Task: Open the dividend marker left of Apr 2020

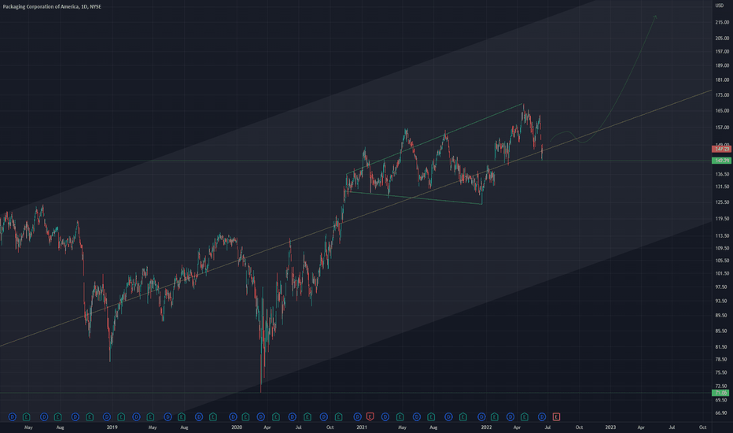Action: [x=261, y=416]
